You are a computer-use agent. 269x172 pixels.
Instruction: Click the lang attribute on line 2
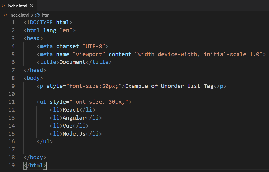(50, 31)
